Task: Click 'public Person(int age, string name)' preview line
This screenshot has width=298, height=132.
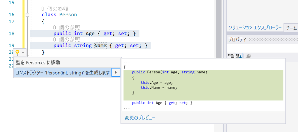Action: coord(170,72)
